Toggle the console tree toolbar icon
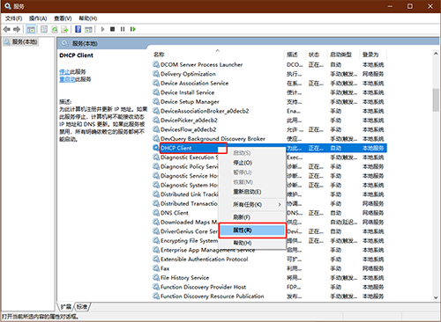This screenshot has height=322, width=441. coord(31,29)
